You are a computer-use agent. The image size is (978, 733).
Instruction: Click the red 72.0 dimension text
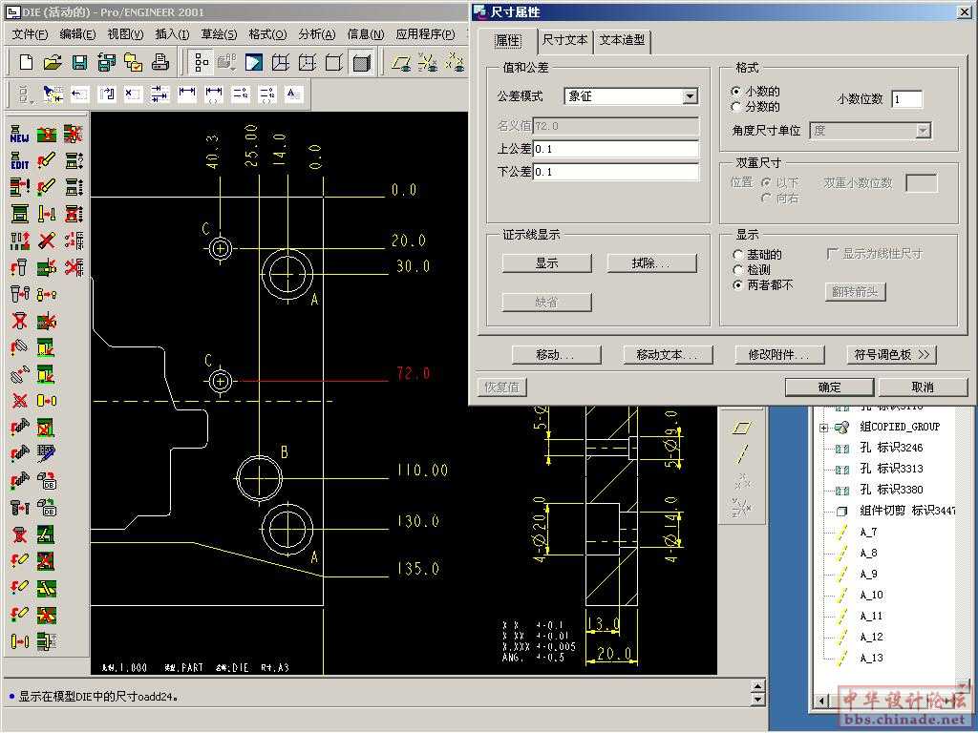click(413, 373)
